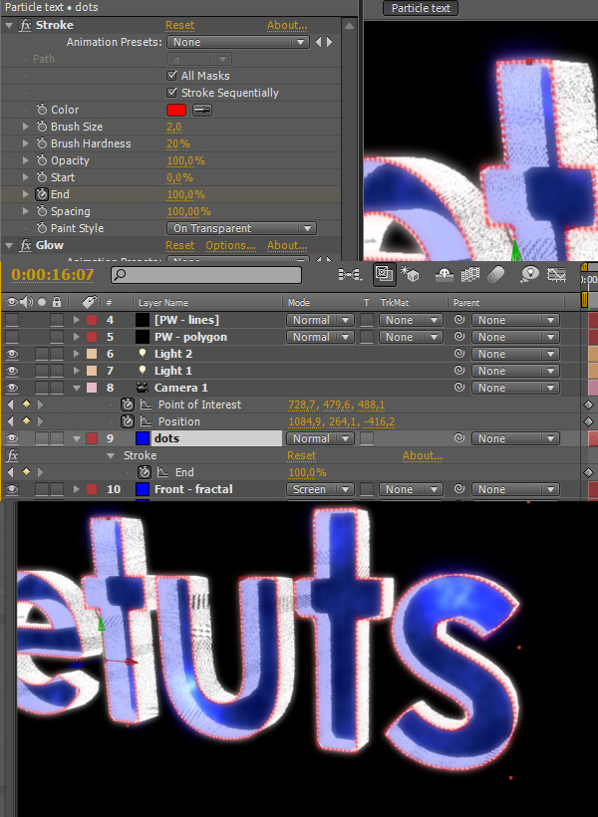Toggle hide shy layers switch
598x817 pixels.
[x=445, y=275]
